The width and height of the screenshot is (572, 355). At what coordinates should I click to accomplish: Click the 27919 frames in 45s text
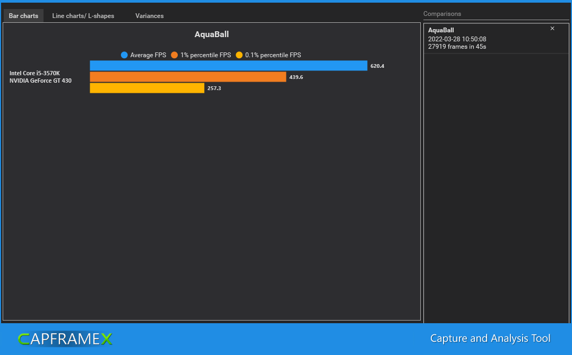pos(457,47)
